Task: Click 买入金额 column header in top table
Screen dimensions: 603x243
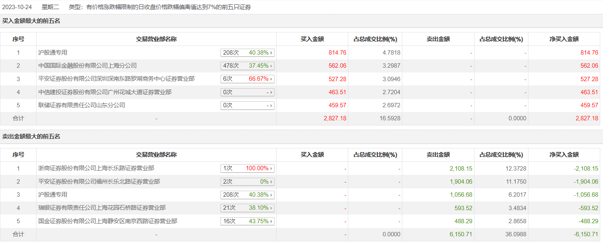Action: (312, 39)
